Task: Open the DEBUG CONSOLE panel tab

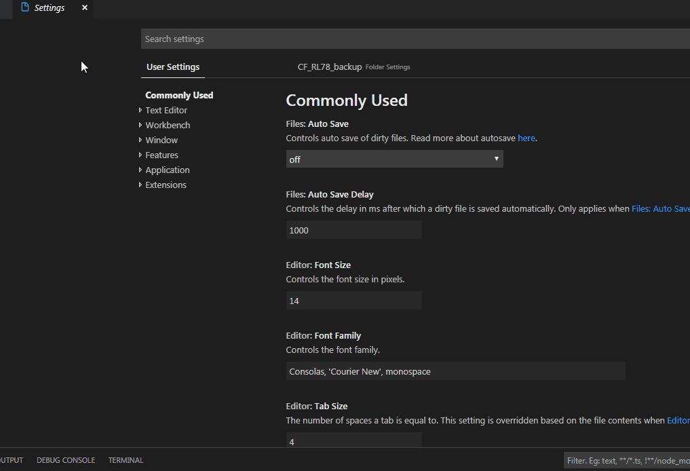Action: point(66,460)
